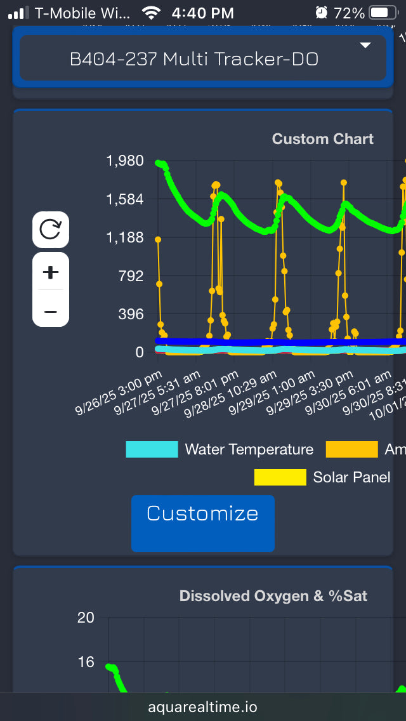Select B404-237 Multi Tracker-DO from selector

pos(203,58)
